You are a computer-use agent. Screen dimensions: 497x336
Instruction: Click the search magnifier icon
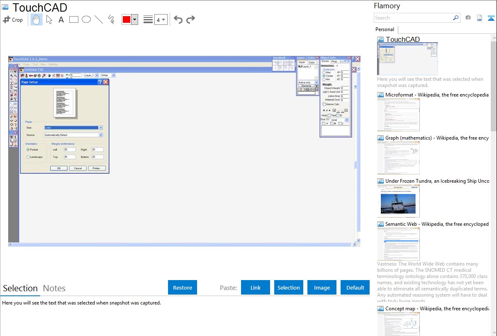[456, 18]
